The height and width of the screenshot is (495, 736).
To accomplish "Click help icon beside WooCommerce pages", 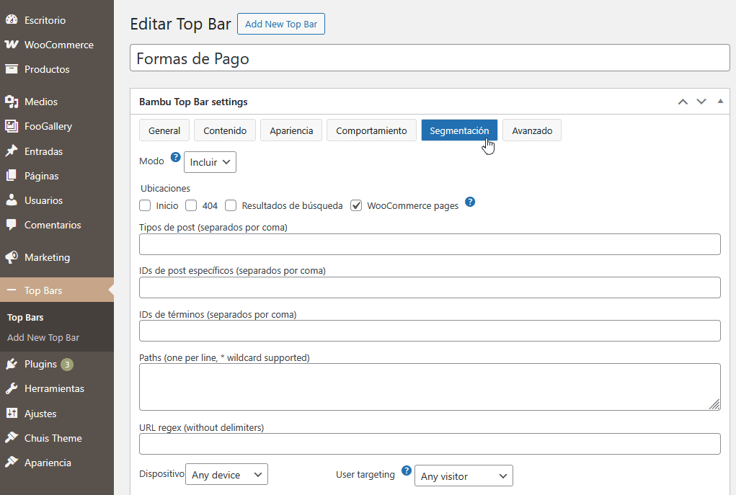I will 470,202.
